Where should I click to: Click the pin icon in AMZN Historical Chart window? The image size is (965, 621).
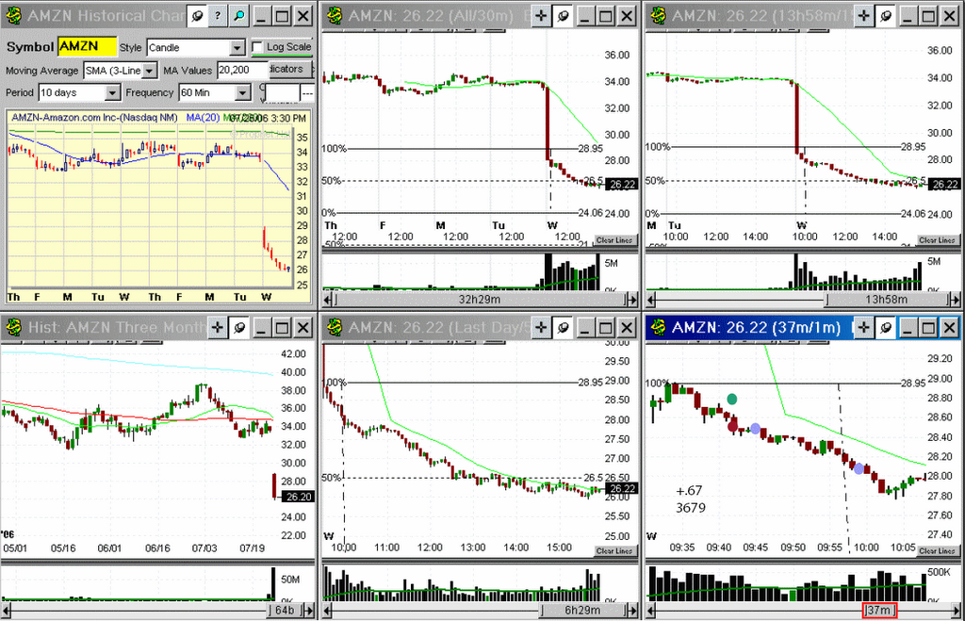click(197, 16)
